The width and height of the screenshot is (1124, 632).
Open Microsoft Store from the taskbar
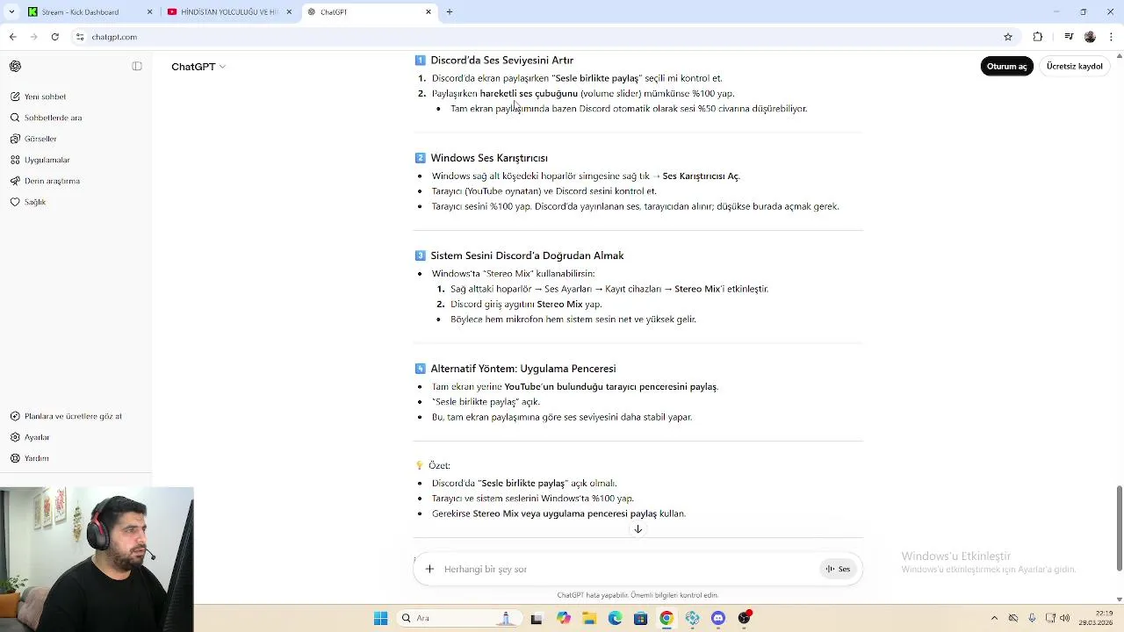click(641, 619)
